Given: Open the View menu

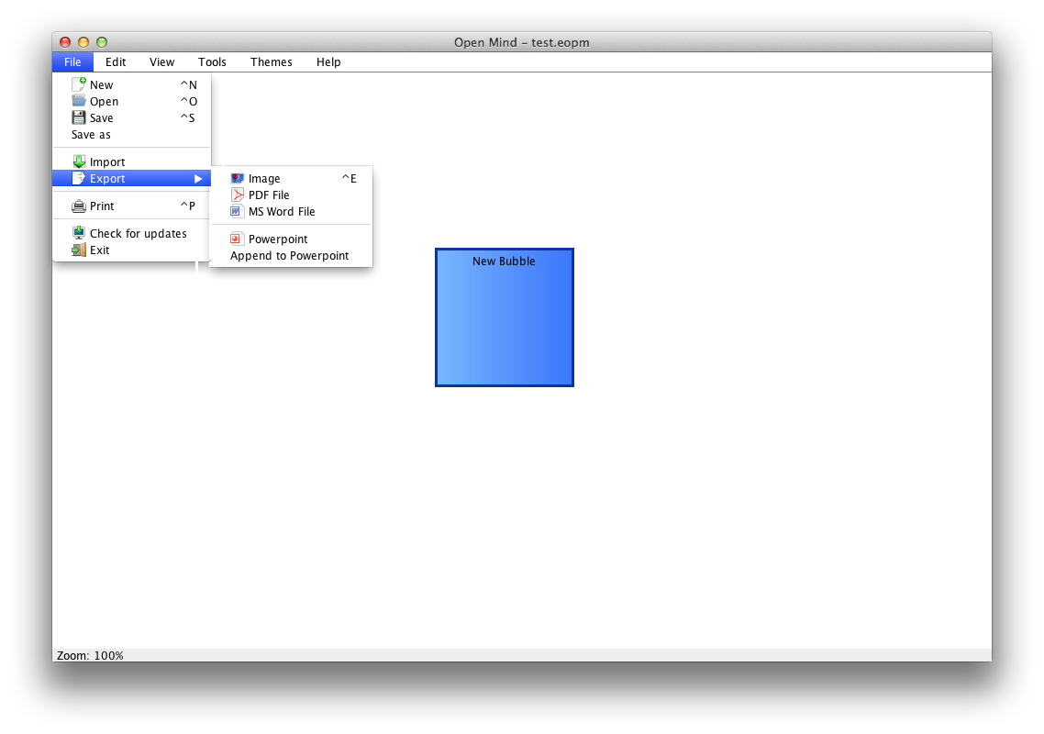Looking at the screenshot, I should [161, 62].
